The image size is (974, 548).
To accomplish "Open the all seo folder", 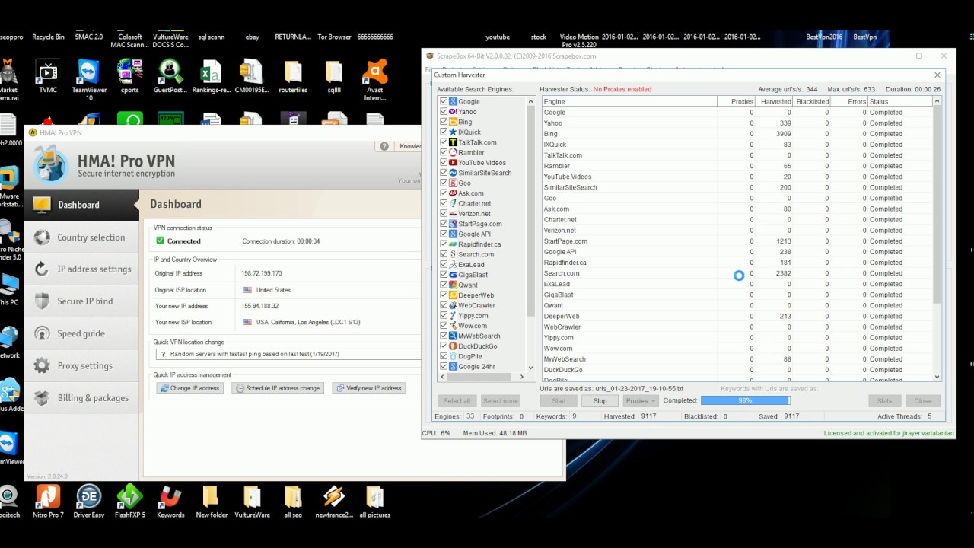I will click(293, 502).
